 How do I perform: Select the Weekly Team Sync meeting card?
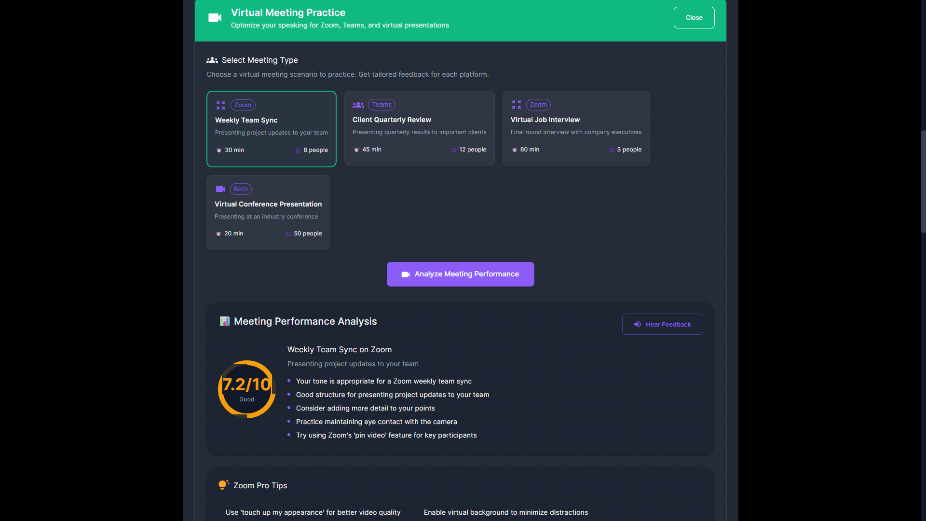pos(271,129)
